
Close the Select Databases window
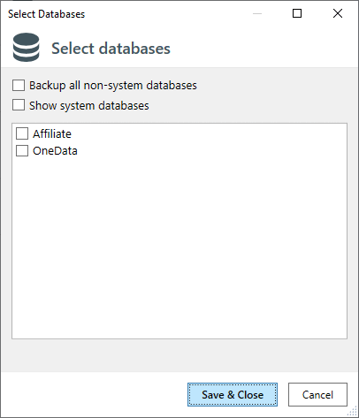tap(338, 13)
